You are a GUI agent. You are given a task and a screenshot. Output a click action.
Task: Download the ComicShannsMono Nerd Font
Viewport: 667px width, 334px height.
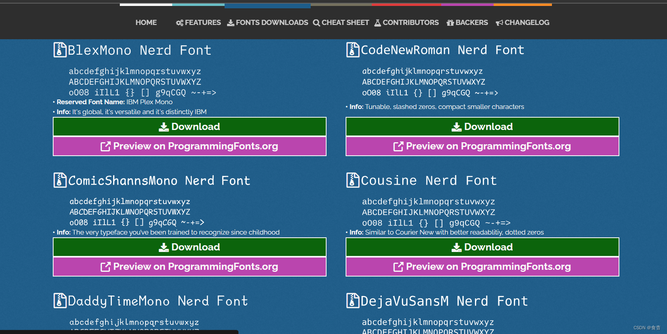coord(190,247)
